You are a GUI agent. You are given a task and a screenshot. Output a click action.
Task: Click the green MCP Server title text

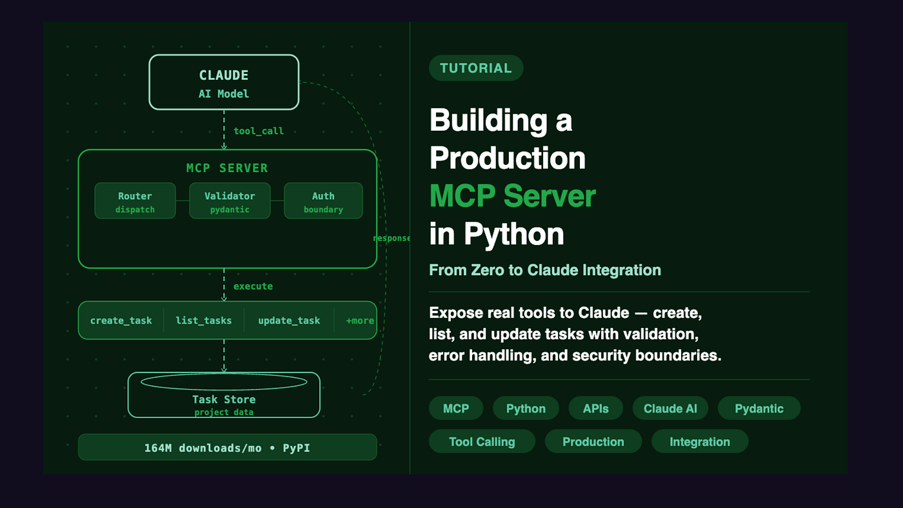coord(513,196)
